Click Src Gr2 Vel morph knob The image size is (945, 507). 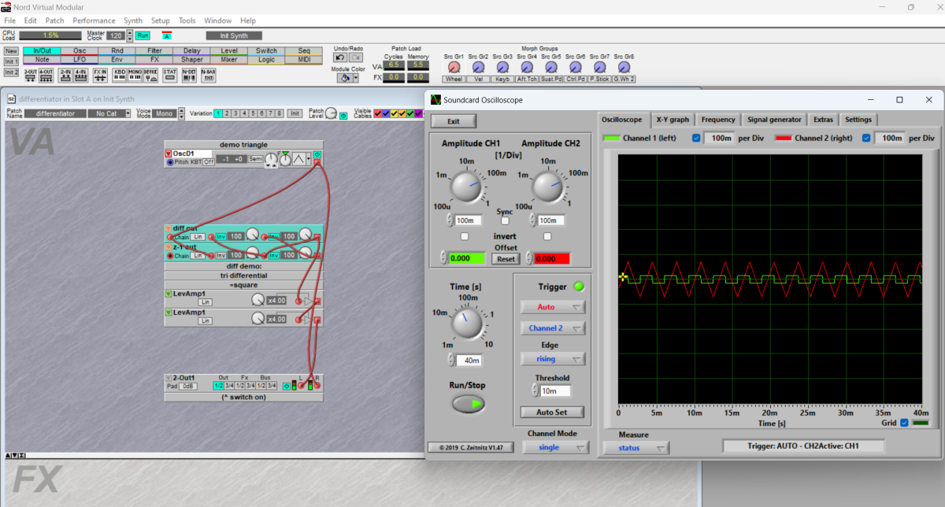click(478, 68)
